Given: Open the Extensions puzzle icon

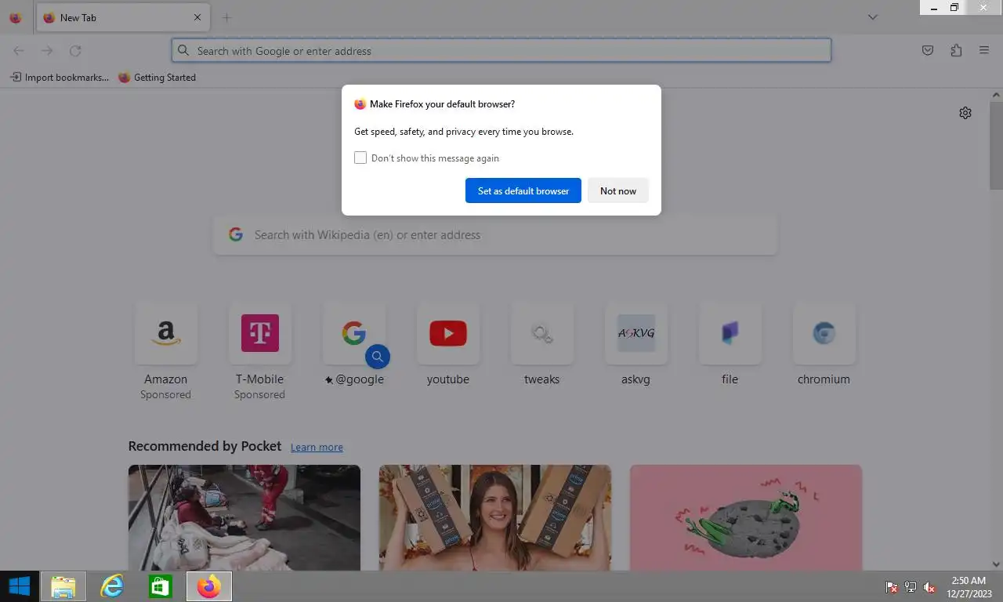Looking at the screenshot, I should pyautogui.click(x=956, y=50).
